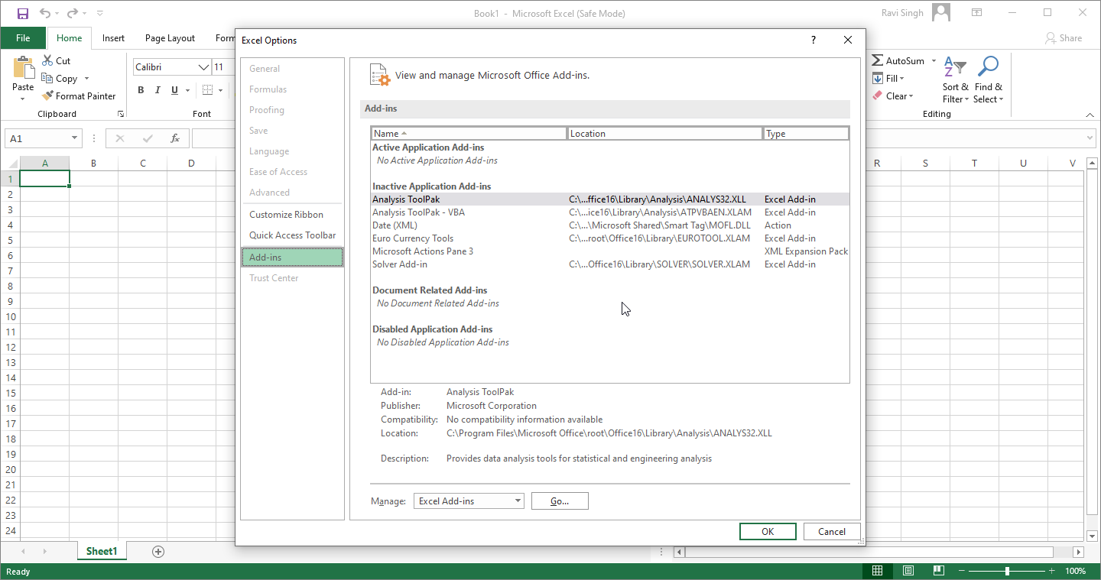1101x580 pixels.
Task: Switch to Normal view in status bar
Action: 877,571
